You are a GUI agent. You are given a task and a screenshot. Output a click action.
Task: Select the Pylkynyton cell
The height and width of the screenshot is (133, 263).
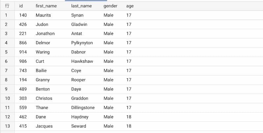tap(82, 43)
